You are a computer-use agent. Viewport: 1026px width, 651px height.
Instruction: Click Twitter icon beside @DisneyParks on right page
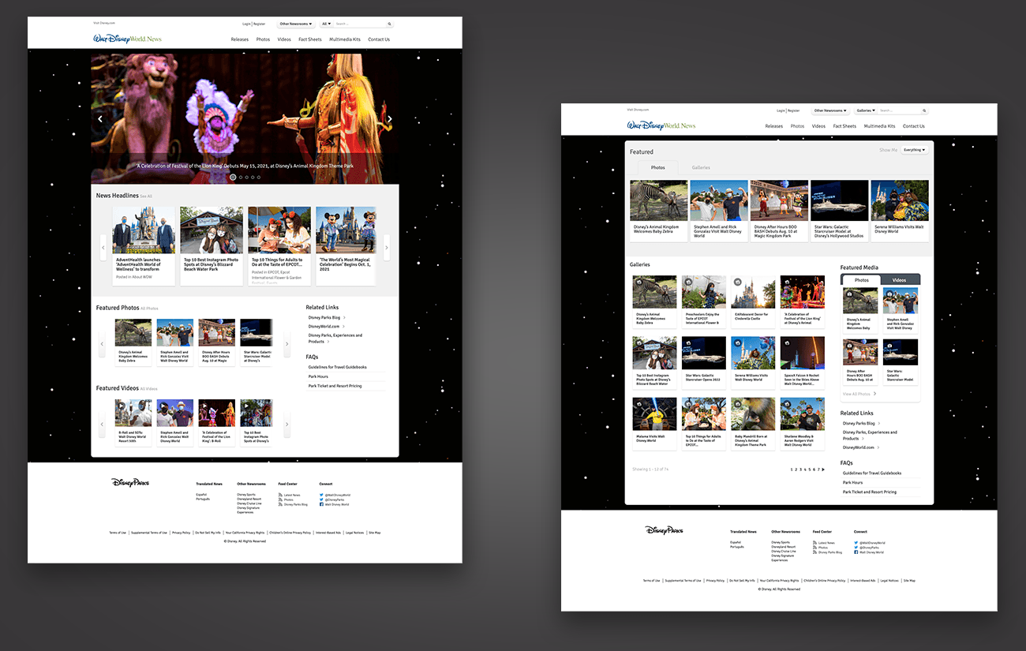[x=856, y=548]
